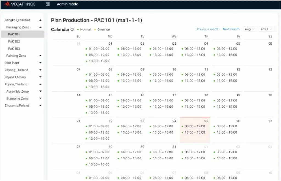Select Pilot Plant tree label
The height and width of the screenshot is (181, 281).
tap(12, 63)
